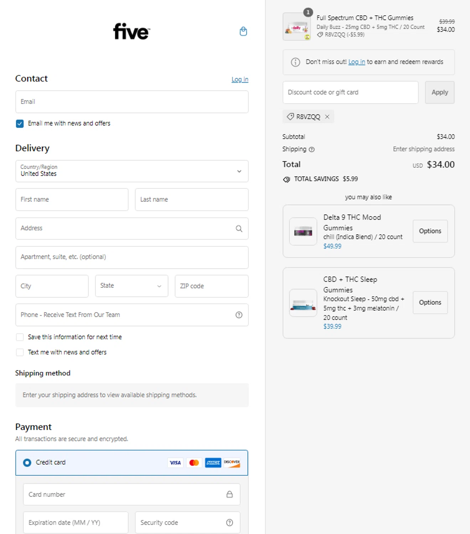Click the security code help icon
470x534 pixels.
[229, 523]
